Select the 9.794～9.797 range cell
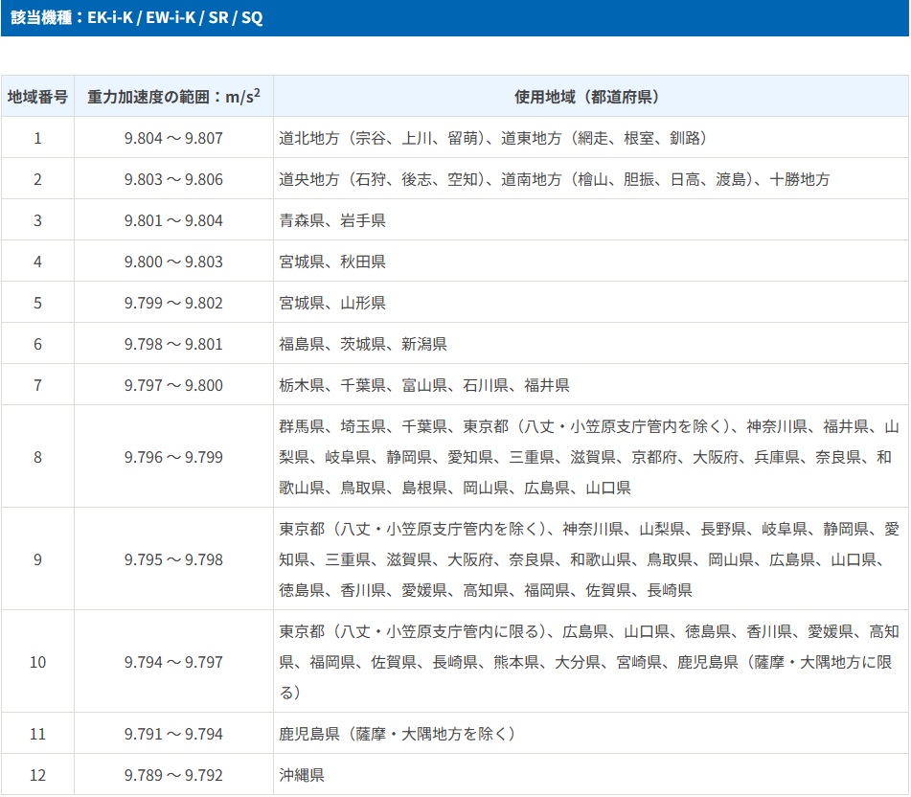911x797 pixels. point(173,662)
